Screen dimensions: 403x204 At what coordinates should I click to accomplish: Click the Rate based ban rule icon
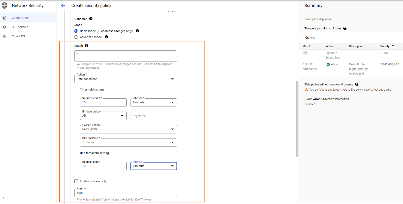point(328,53)
